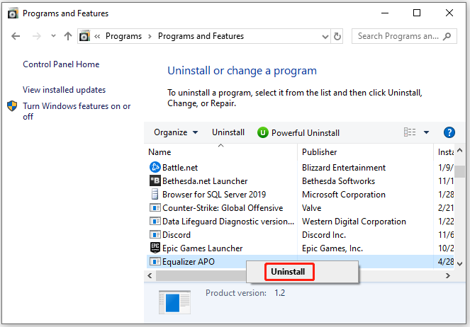Click the shield icon beside Windows features
The width and height of the screenshot is (470, 327).
point(12,106)
